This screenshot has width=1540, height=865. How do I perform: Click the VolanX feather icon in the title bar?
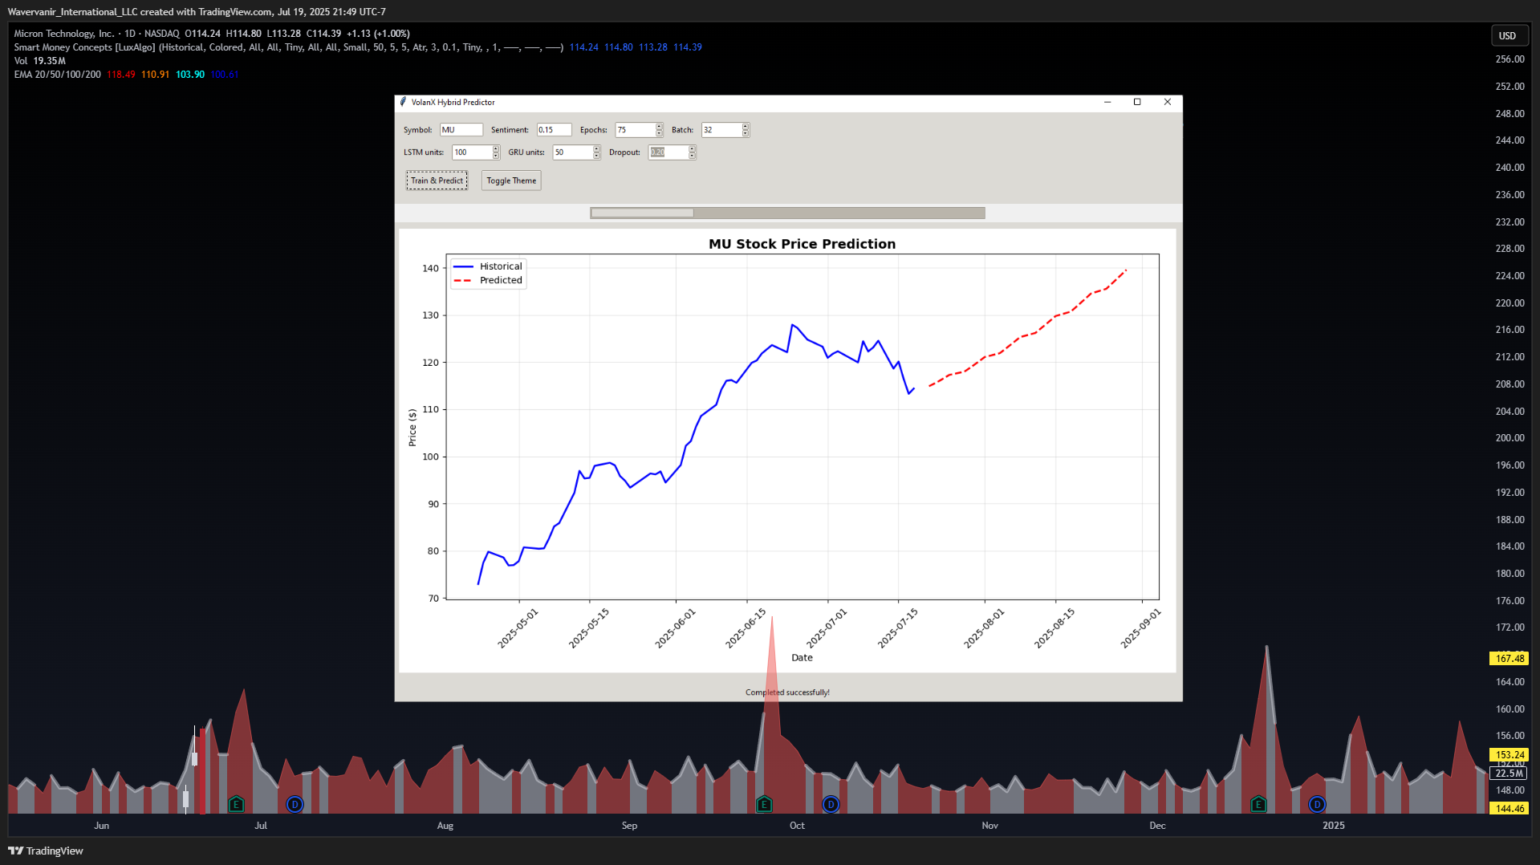(x=403, y=102)
